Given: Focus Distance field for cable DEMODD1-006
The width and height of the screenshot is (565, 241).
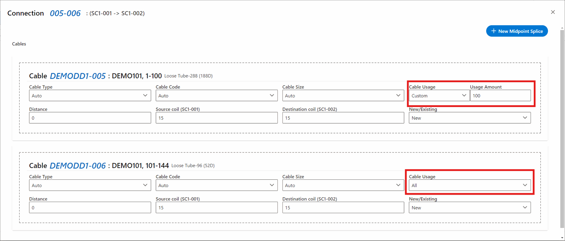Looking at the screenshot, I should 90,208.
